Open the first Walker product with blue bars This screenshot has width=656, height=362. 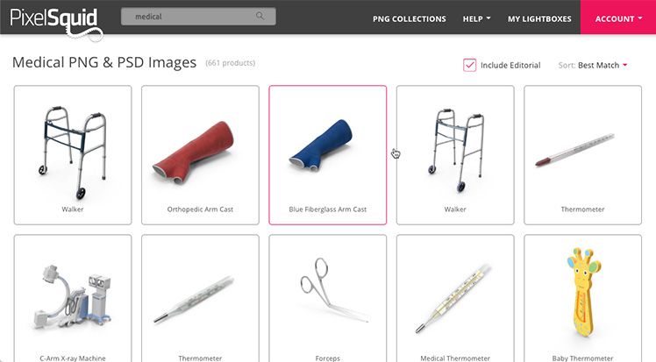[x=73, y=153]
